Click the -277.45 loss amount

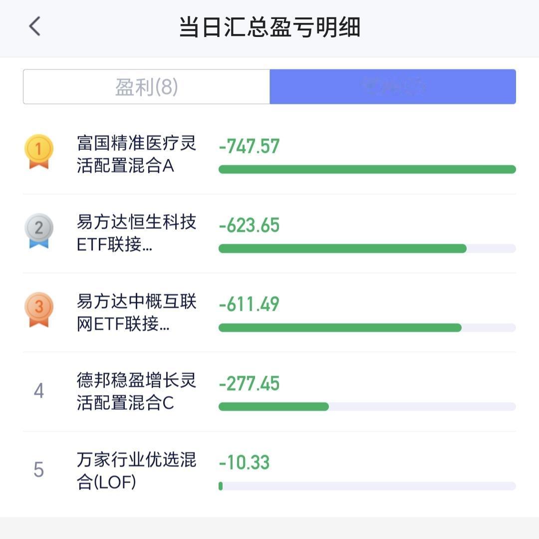249,383
